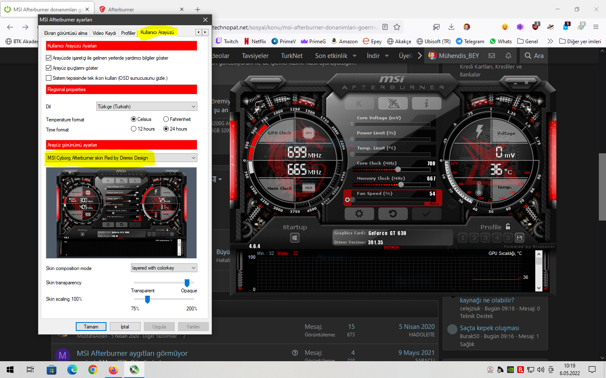Switch to Ekran görüntüsü alma tab
606x378 pixels.
click(66, 33)
